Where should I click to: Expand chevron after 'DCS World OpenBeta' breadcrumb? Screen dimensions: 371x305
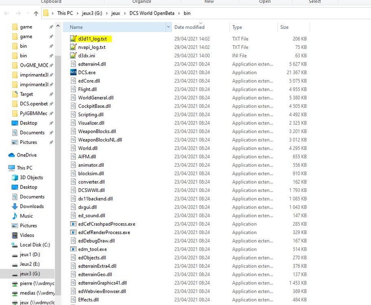(179, 13)
